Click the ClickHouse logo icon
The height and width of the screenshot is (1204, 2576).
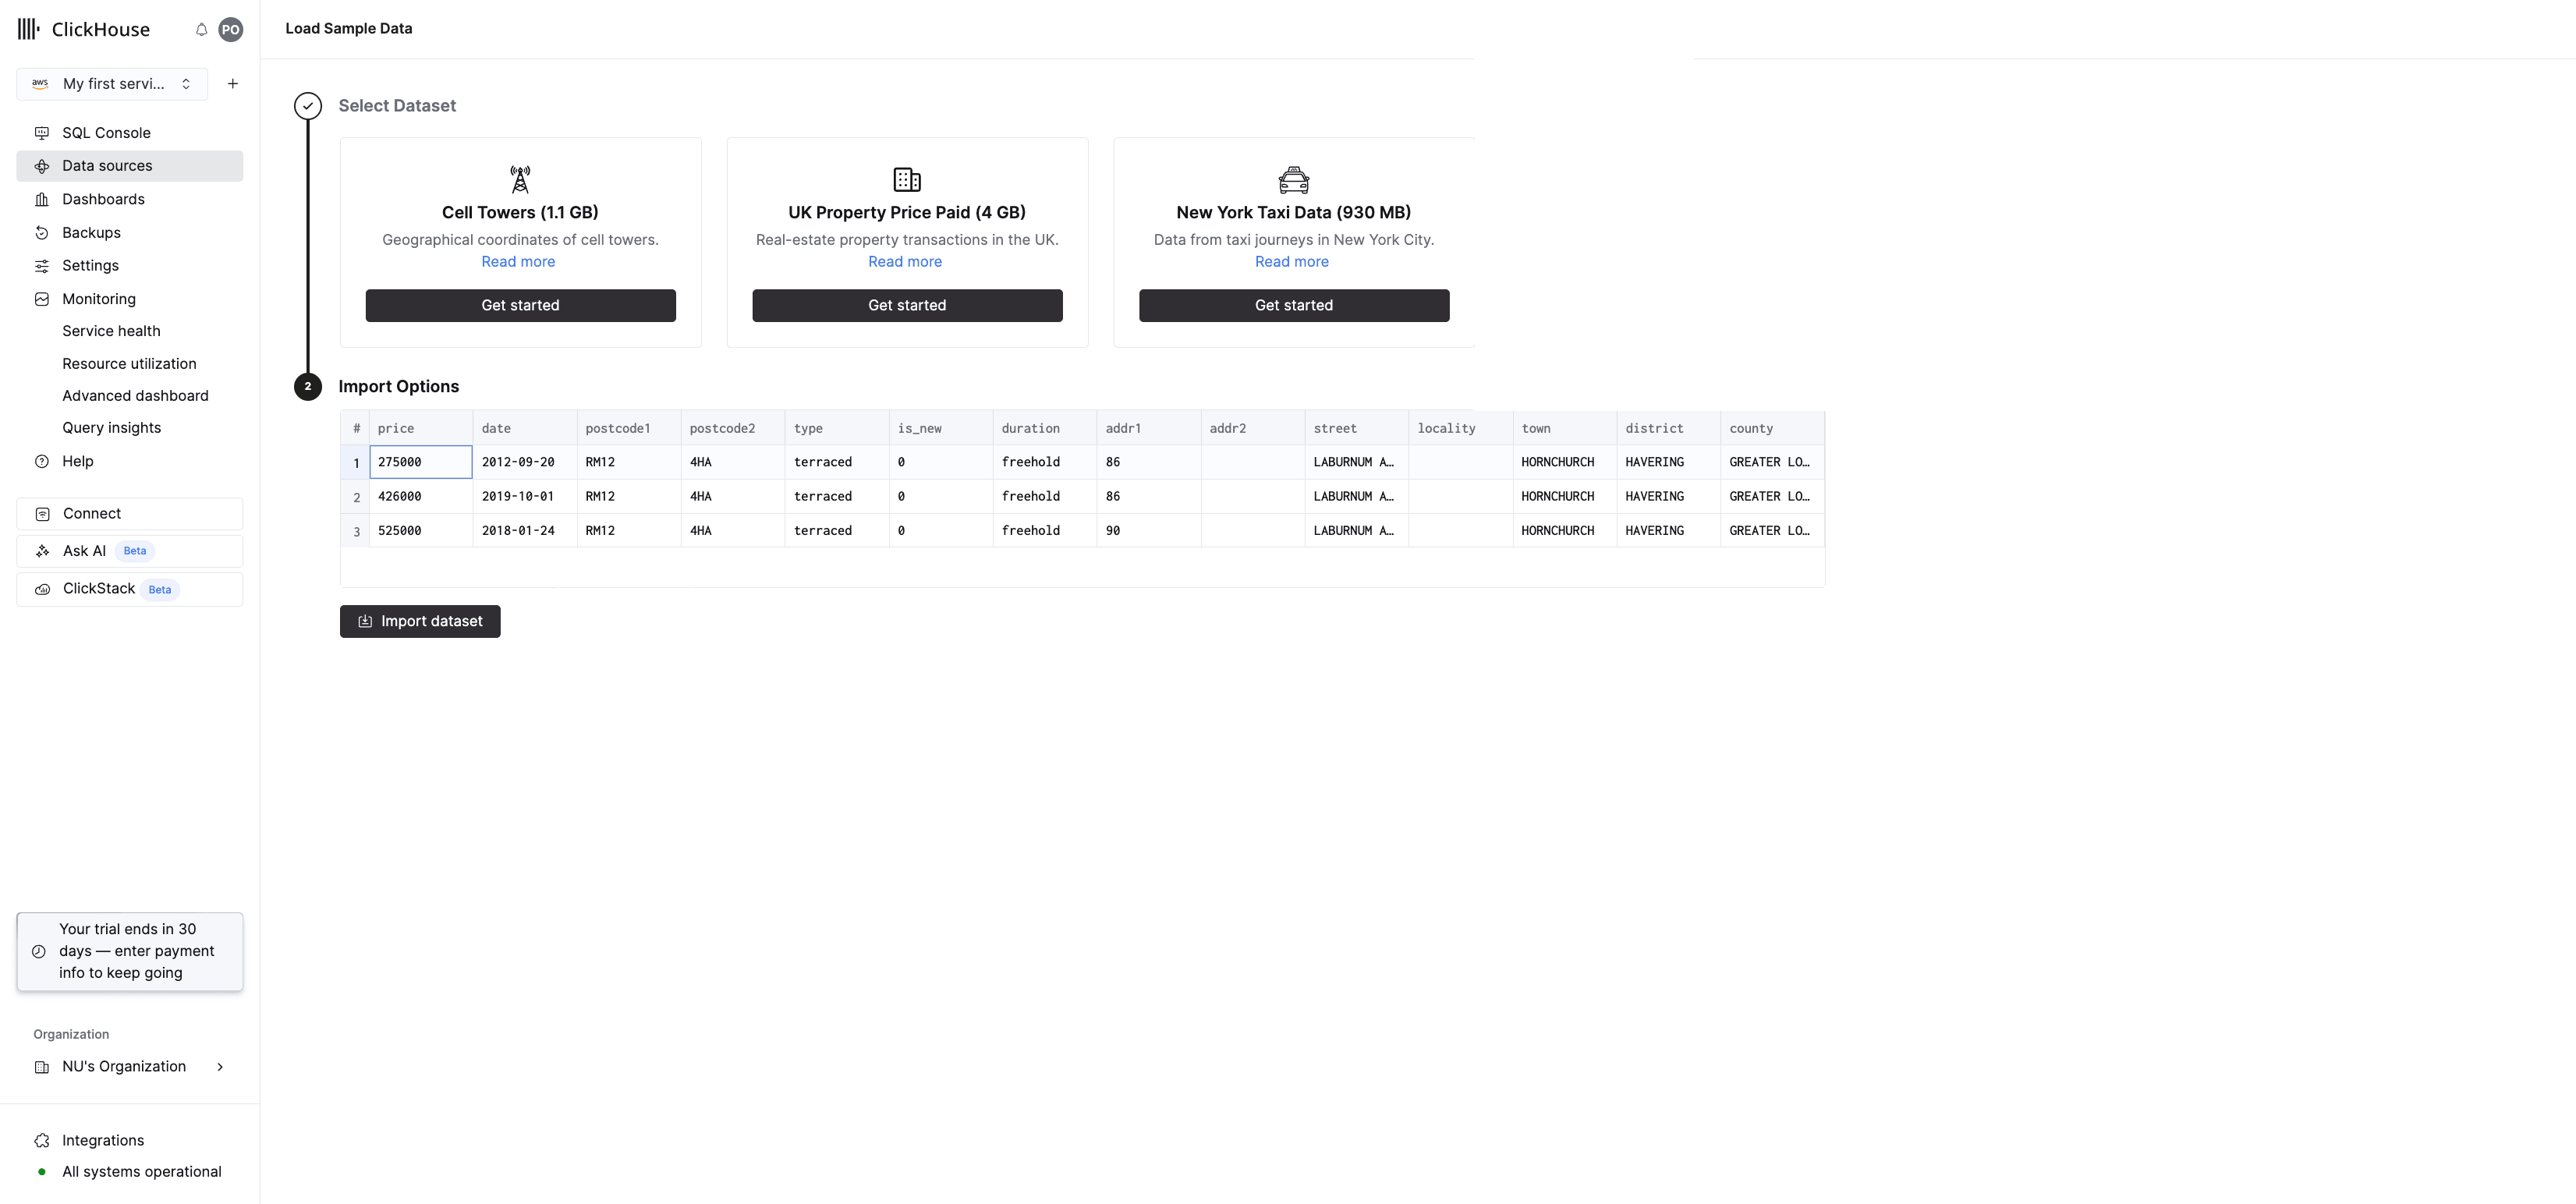29,29
